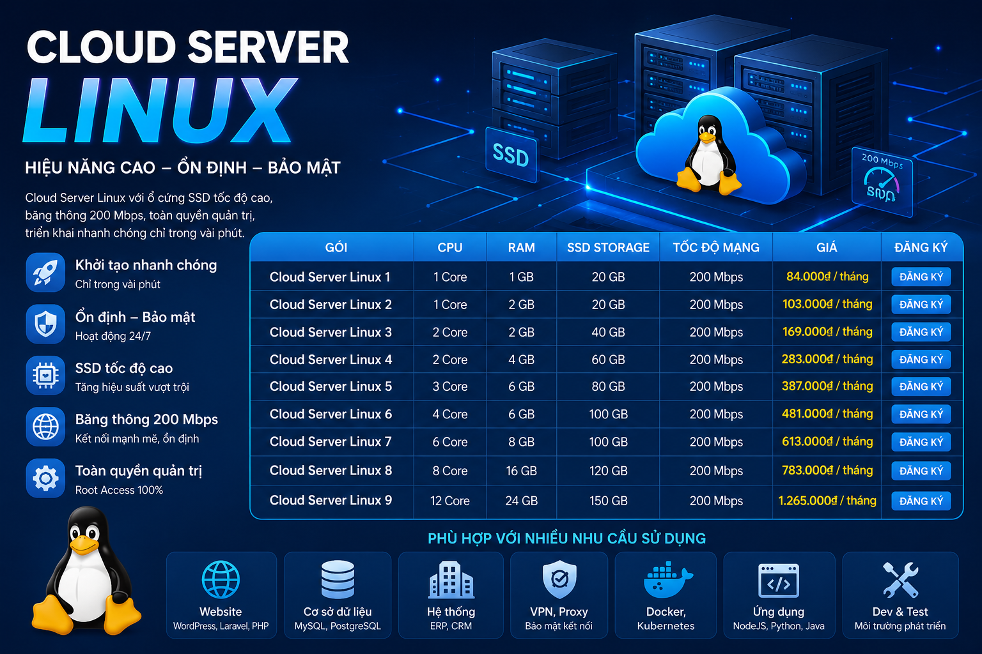The height and width of the screenshot is (654, 982).
Task: Click the large LINUX title
Action: 160,110
